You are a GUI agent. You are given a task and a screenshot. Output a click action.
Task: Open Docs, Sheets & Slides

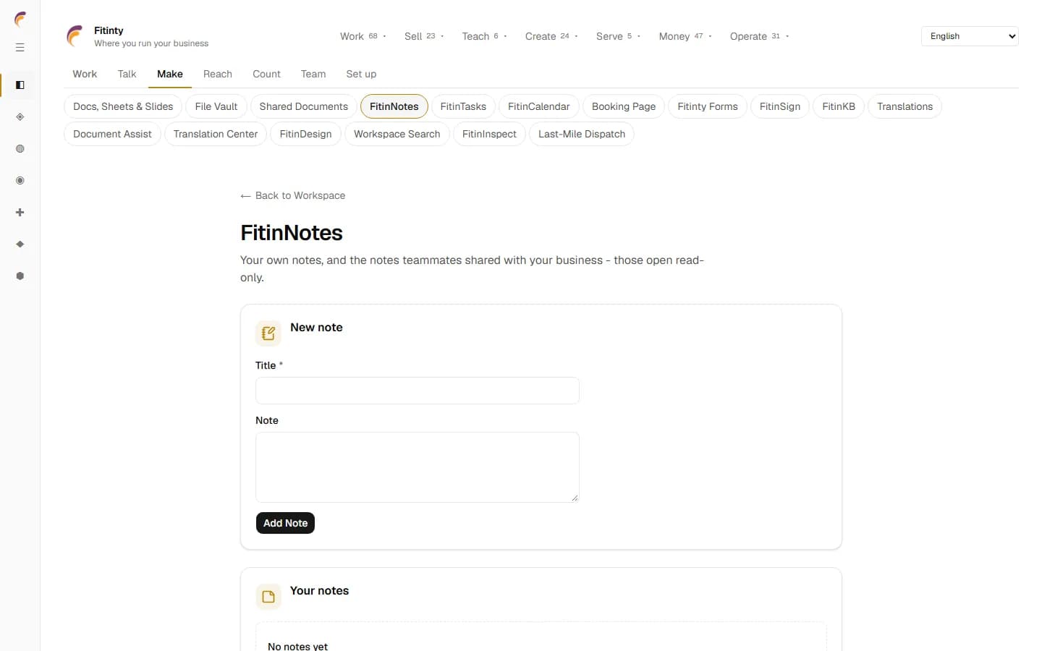click(x=123, y=106)
